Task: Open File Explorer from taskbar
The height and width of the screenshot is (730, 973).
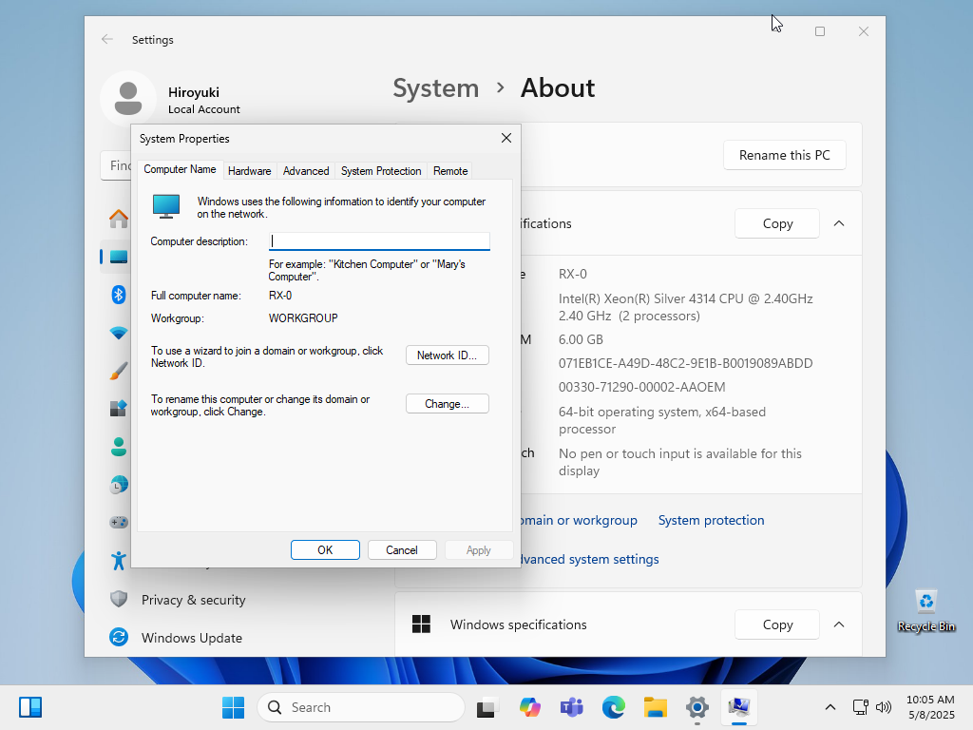Action: (656, 707)
